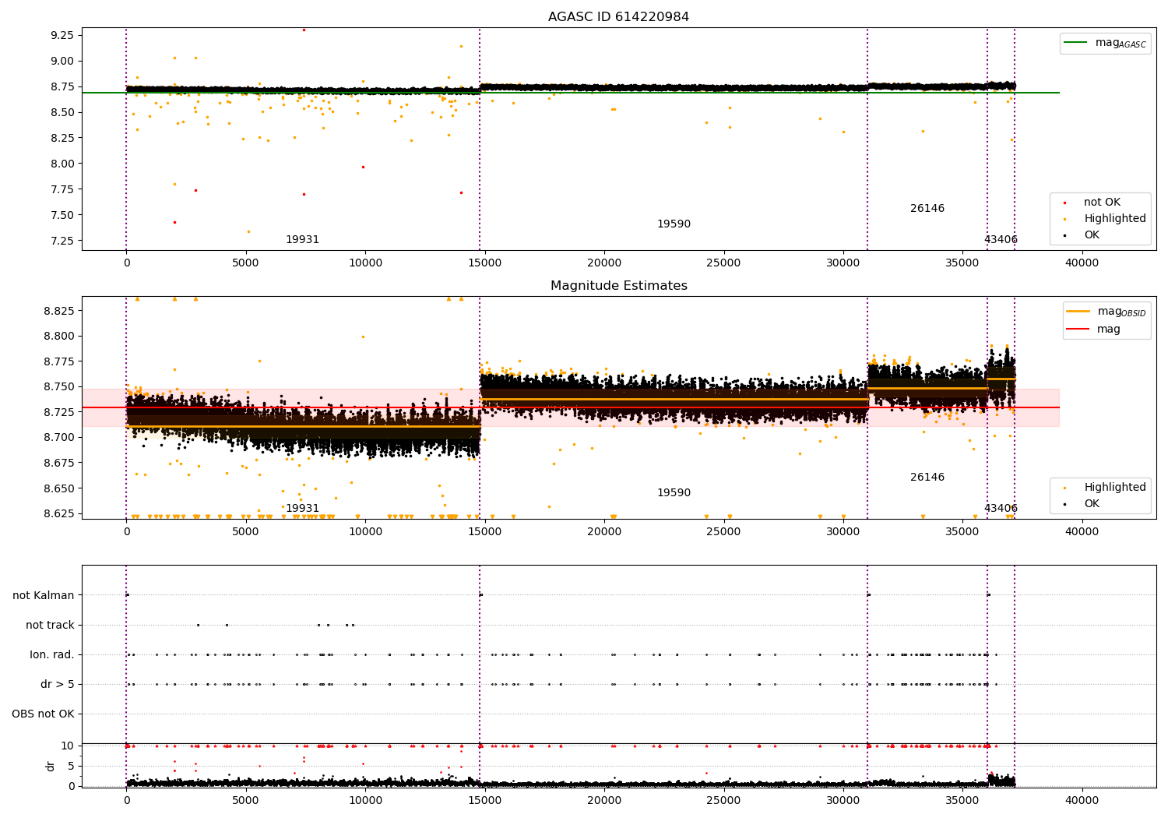Click the 8.50 y-axis tick label
Image resolution: width=1168 pixels, height=818 pixels.
tap(62, 112)
